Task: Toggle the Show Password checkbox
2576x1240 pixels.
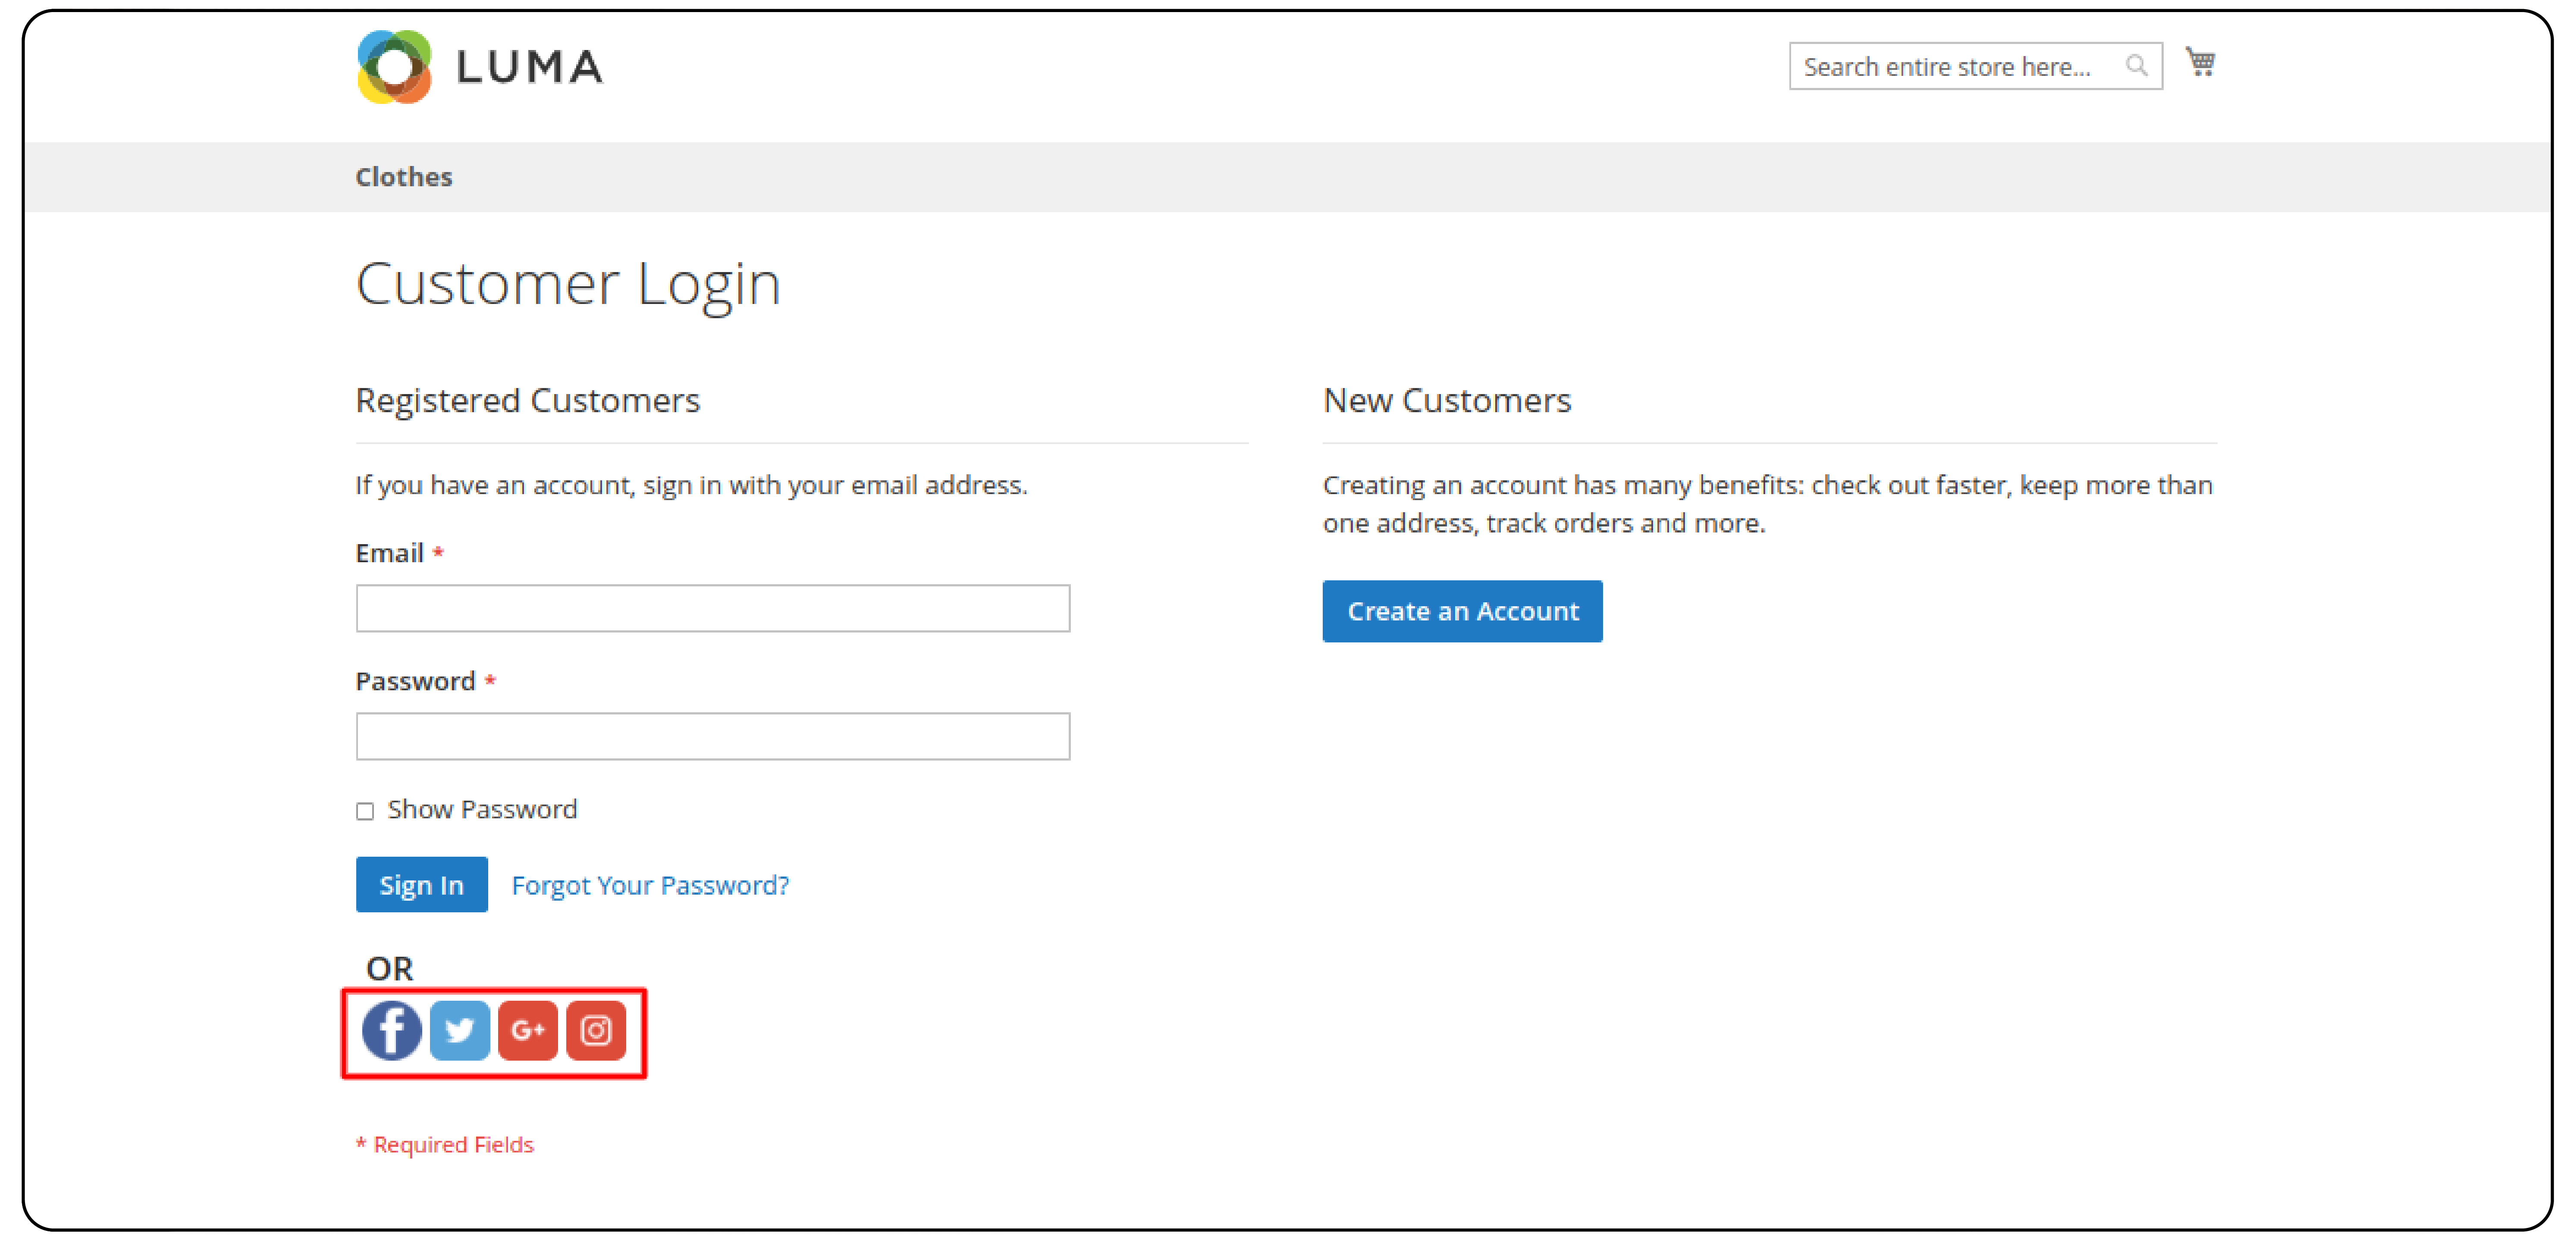Action: click(365, 811)
